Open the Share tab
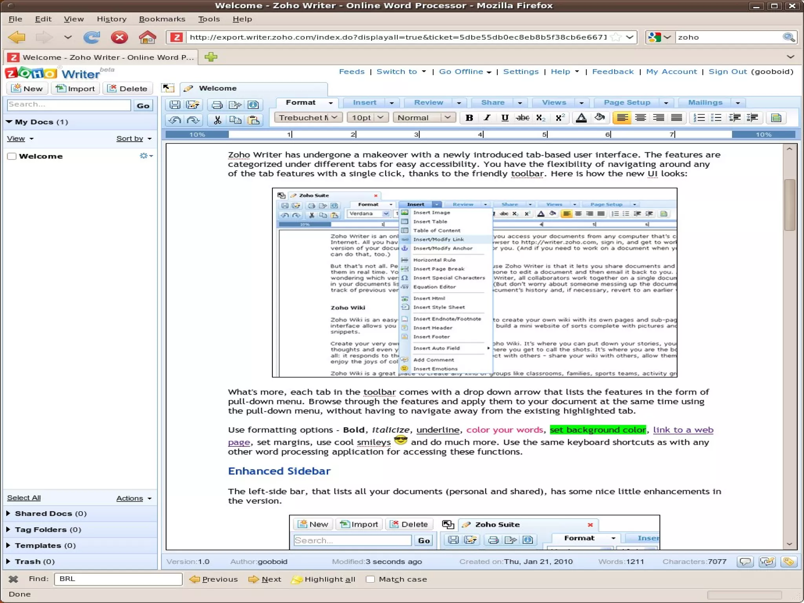Viewport: 804px width, 603px height. (493, 102)
